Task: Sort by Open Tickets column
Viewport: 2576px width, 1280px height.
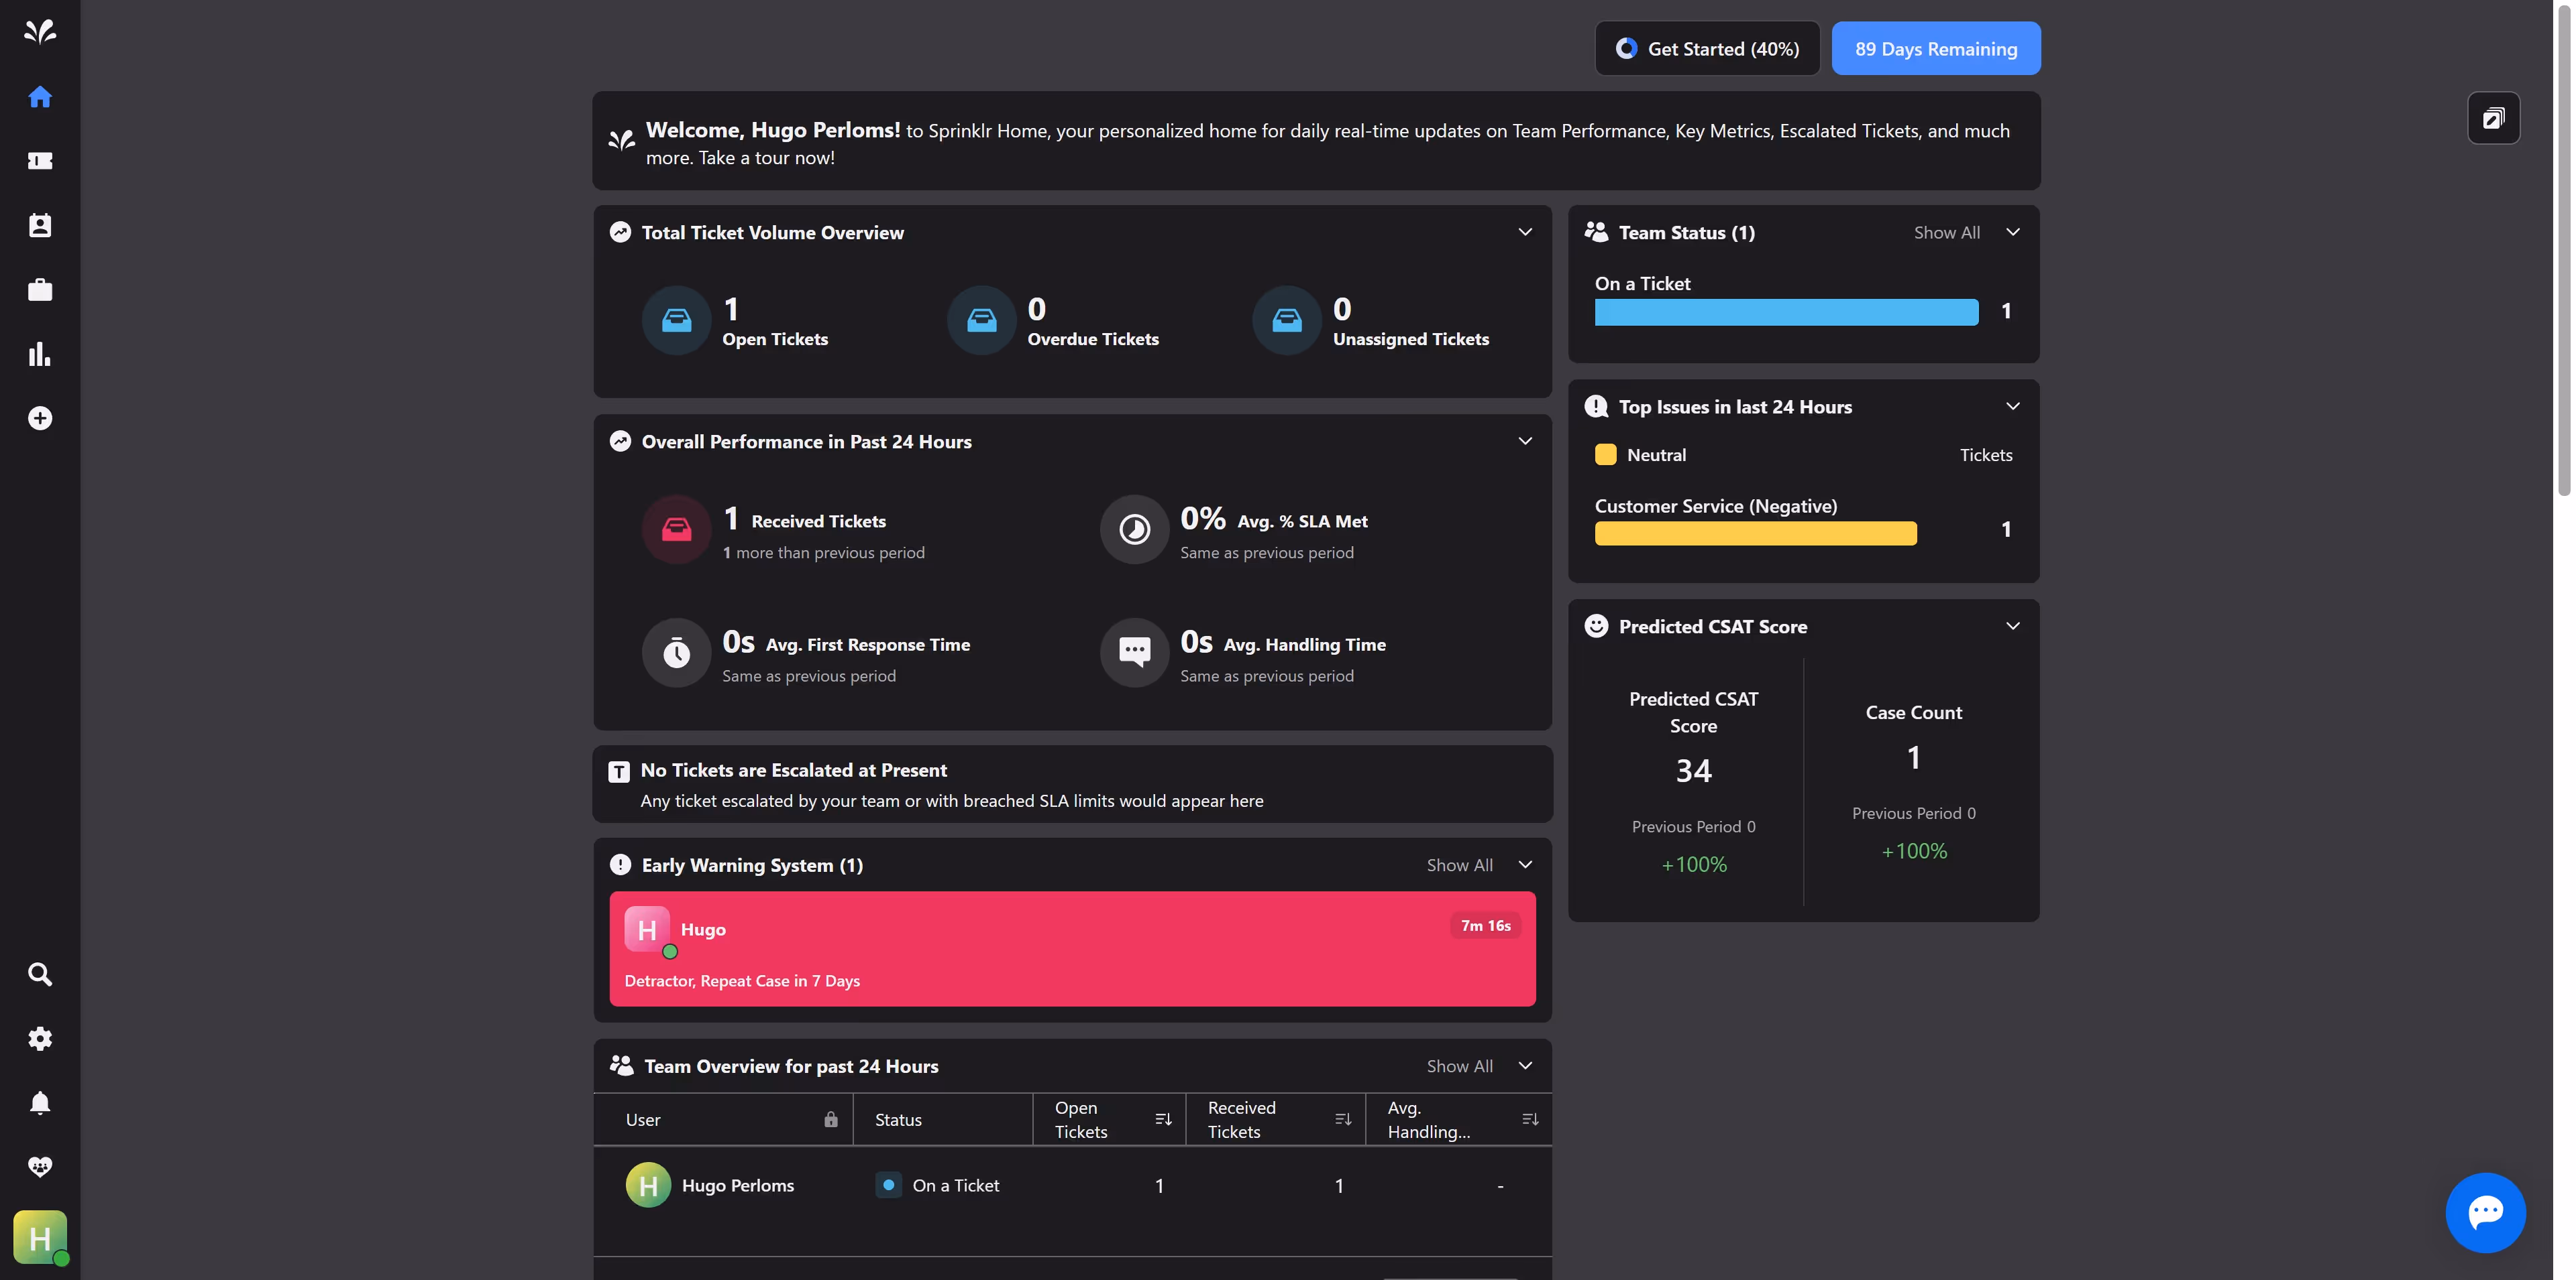Action: [1163, 1119]
